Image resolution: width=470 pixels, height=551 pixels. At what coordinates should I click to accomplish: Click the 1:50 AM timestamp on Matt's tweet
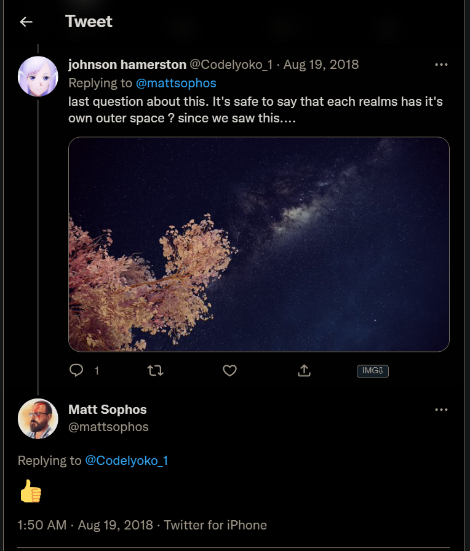click(x=42, y=525)
